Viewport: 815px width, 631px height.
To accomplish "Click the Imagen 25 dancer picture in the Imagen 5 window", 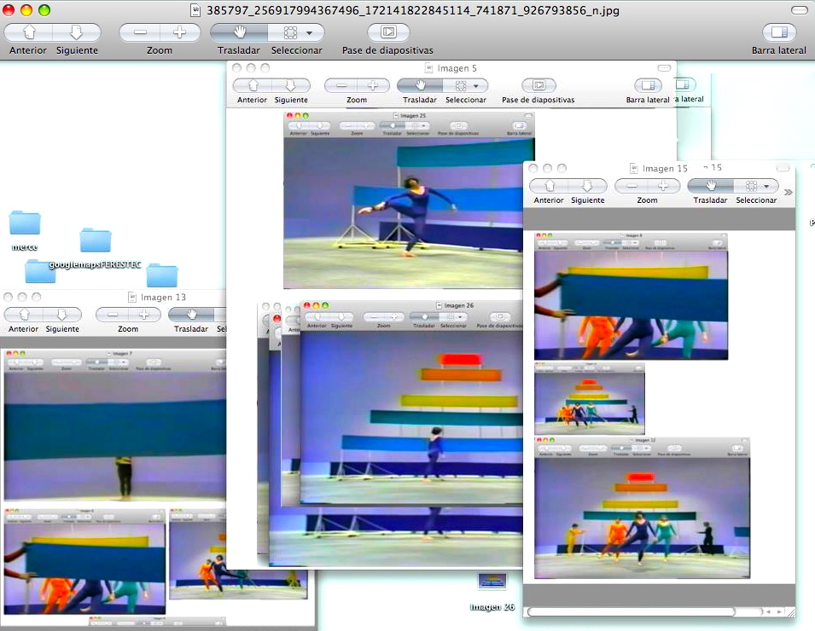I will [x=409, y=212].
